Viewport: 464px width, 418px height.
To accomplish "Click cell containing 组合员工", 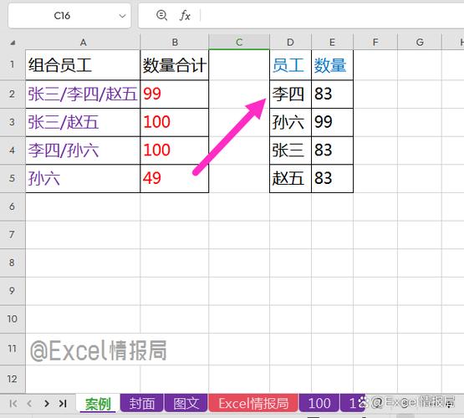I will coord(83,64).
